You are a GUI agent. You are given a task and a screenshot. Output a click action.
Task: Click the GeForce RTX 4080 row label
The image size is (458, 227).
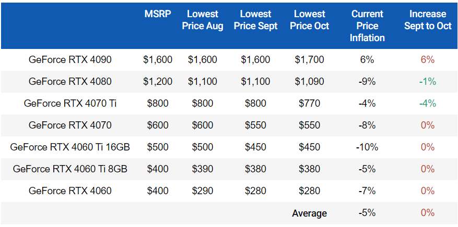tap(70, 82)
